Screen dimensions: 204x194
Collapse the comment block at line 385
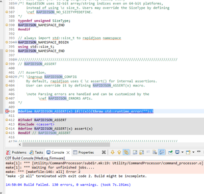coord(16,4)
